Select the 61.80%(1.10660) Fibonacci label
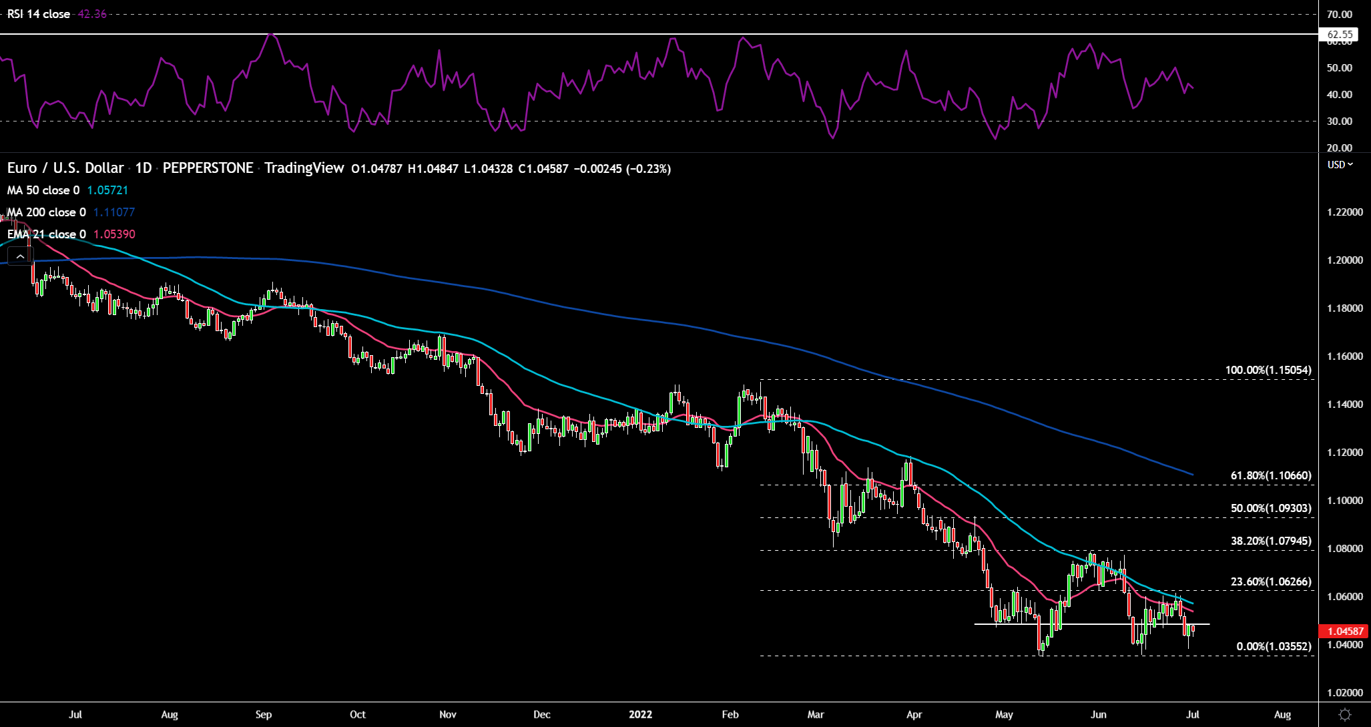 tap(1271, 475)
